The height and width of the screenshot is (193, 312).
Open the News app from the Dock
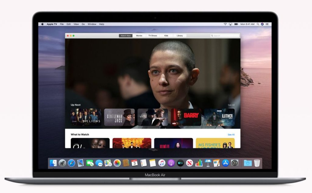pos(190,164)
